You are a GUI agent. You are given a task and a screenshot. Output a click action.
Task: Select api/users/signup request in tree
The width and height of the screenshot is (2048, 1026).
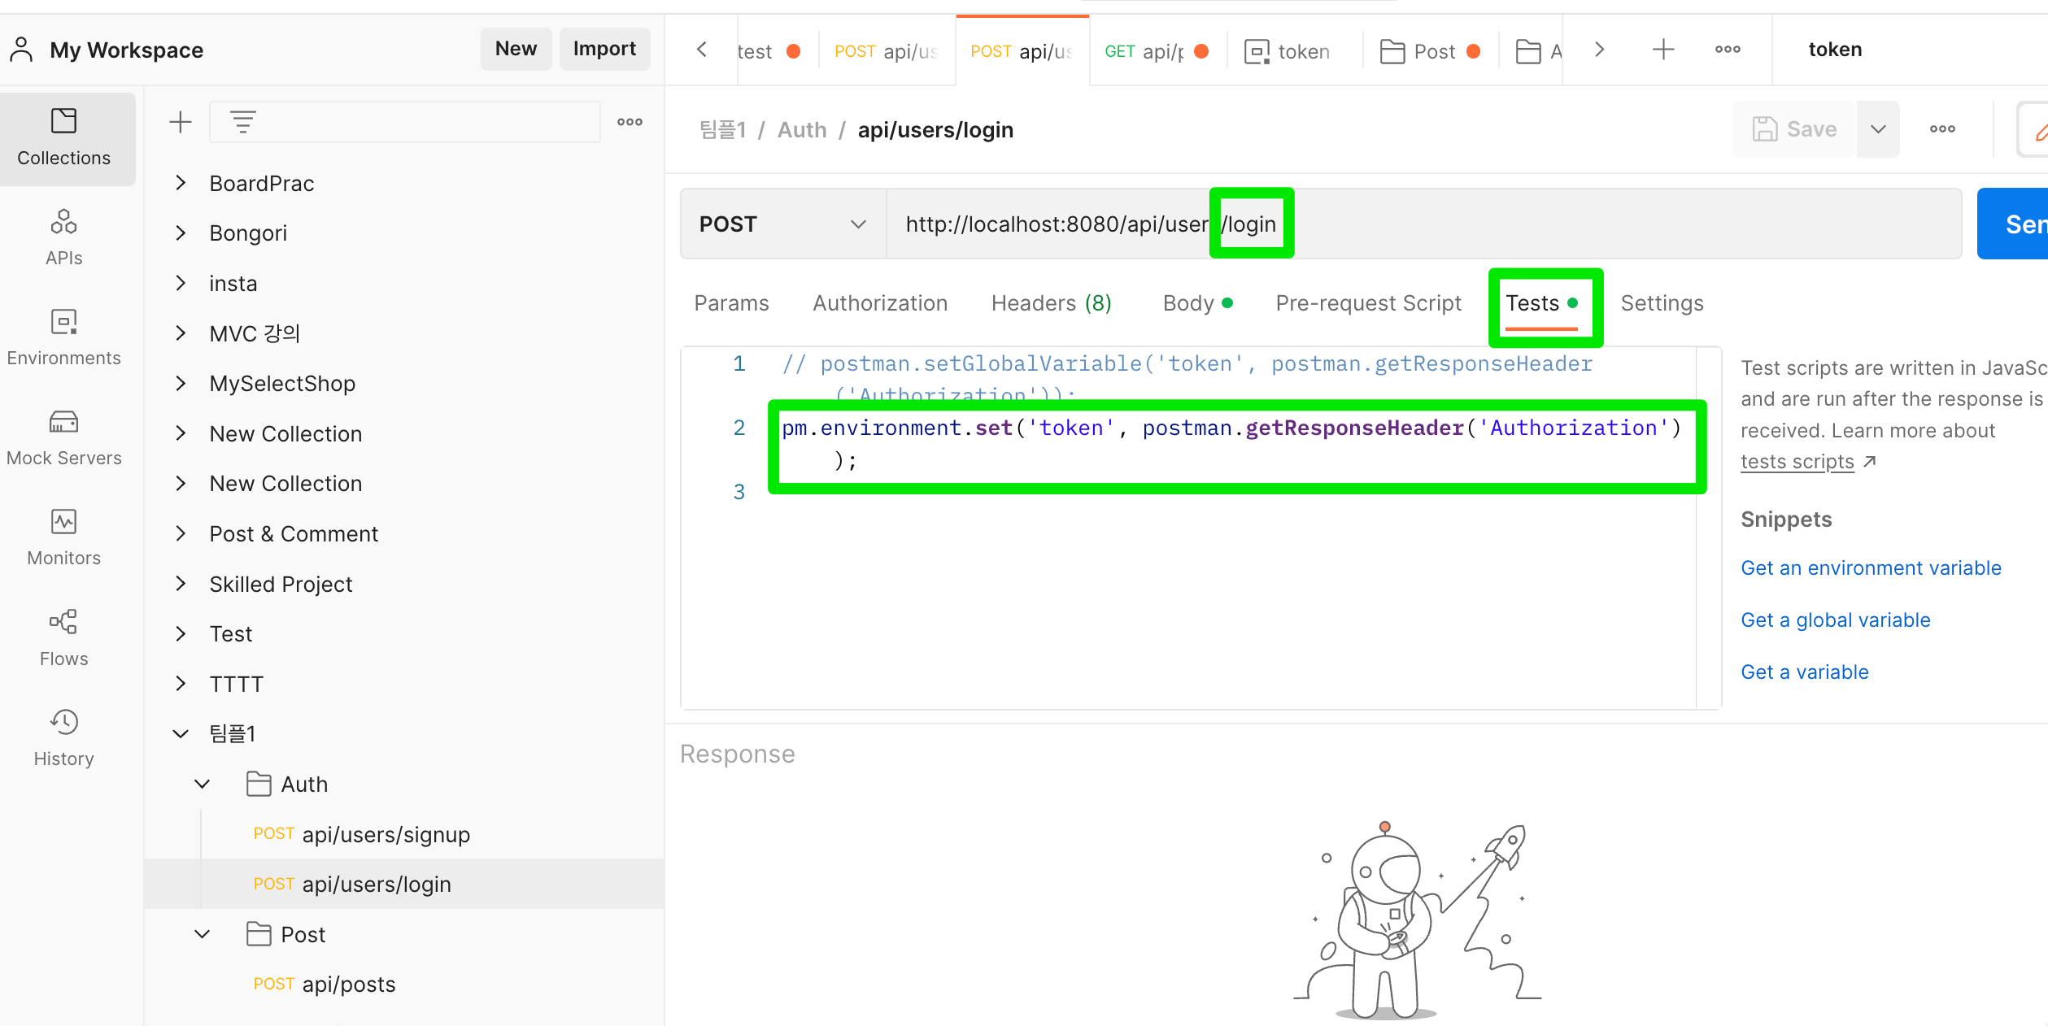386,835
